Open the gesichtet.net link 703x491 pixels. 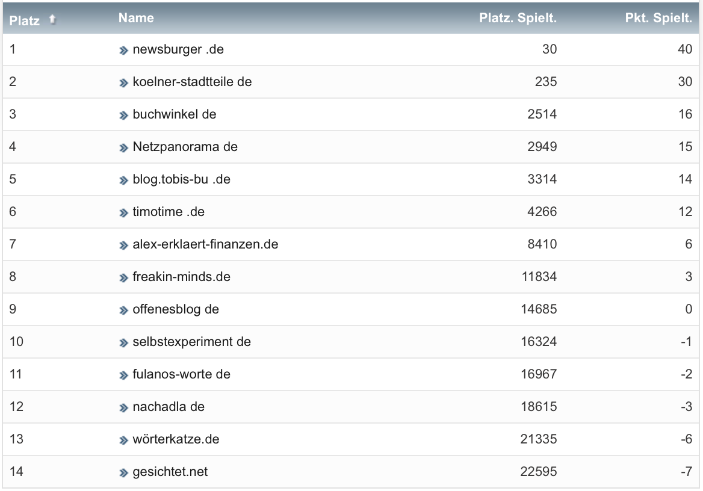coord(170,472)
